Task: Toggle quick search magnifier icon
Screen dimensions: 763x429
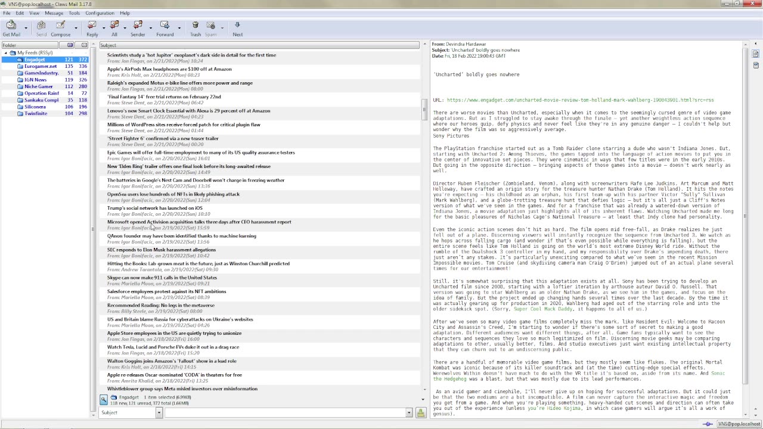Action: point(104,399)
